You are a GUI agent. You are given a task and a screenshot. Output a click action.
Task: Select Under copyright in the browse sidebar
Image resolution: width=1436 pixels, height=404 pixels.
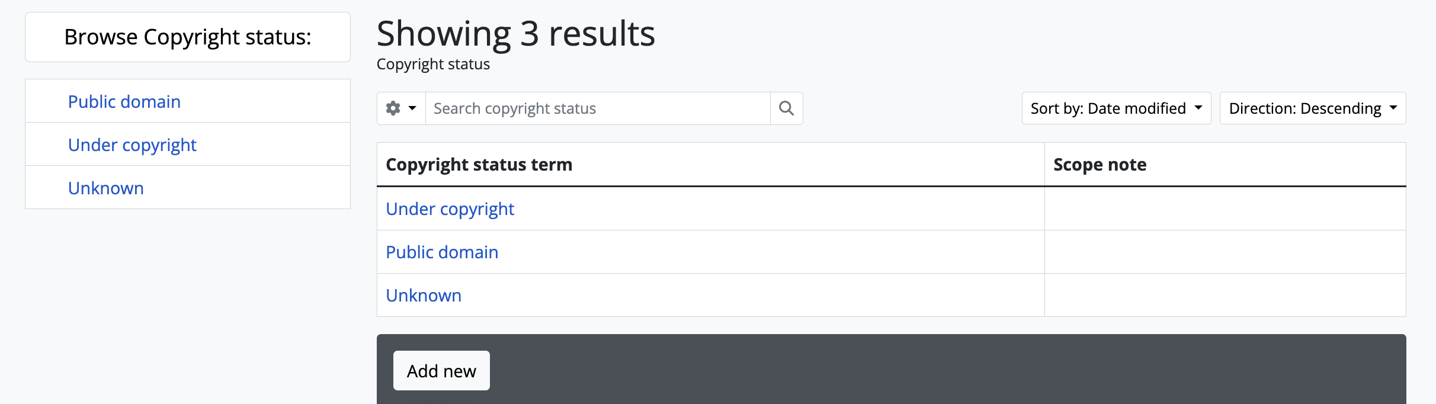pos(132,145)
